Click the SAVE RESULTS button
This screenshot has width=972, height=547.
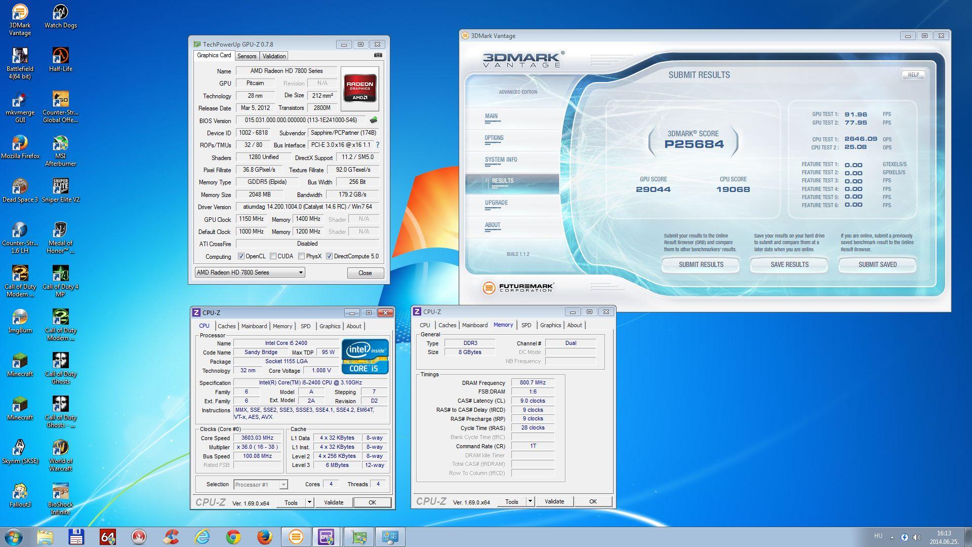[789, 264]
